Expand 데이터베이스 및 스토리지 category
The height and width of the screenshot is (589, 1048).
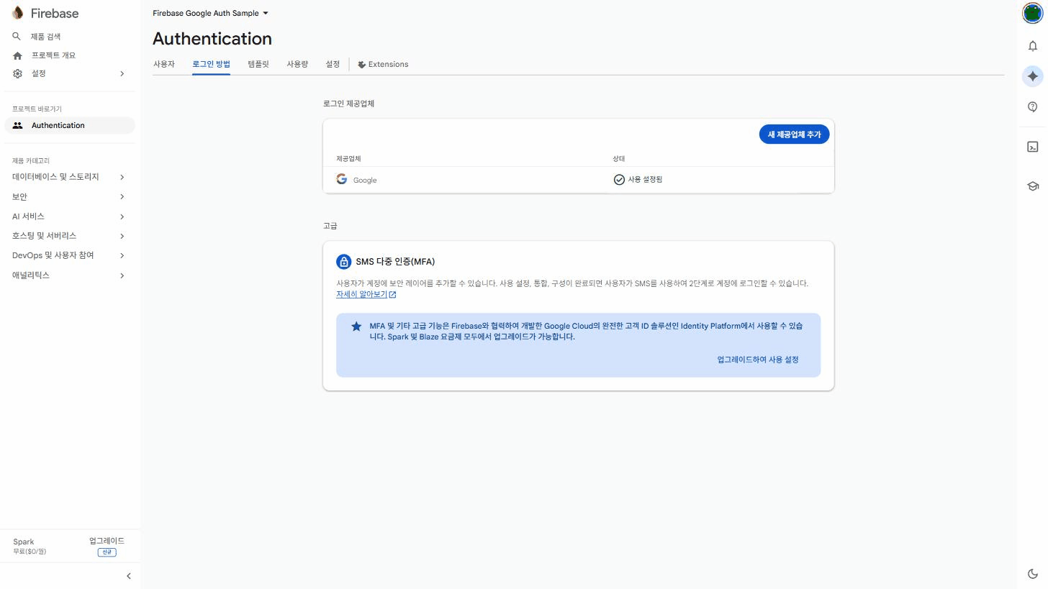tap(69, 177)
